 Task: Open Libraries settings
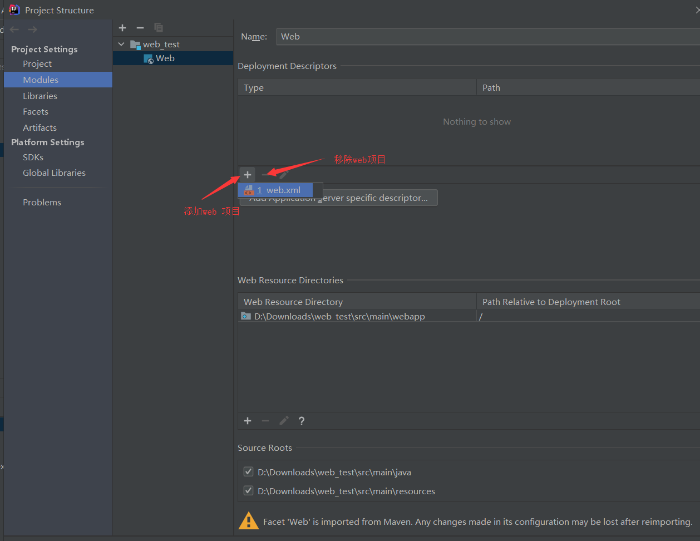40,96
